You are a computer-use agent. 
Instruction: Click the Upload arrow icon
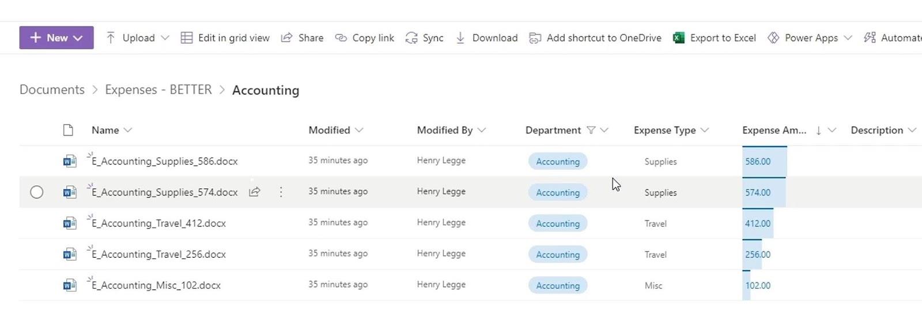111,38
